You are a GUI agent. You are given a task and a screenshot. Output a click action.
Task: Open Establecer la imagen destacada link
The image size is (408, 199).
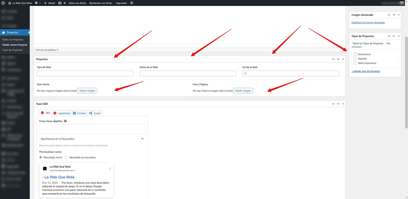368,22
